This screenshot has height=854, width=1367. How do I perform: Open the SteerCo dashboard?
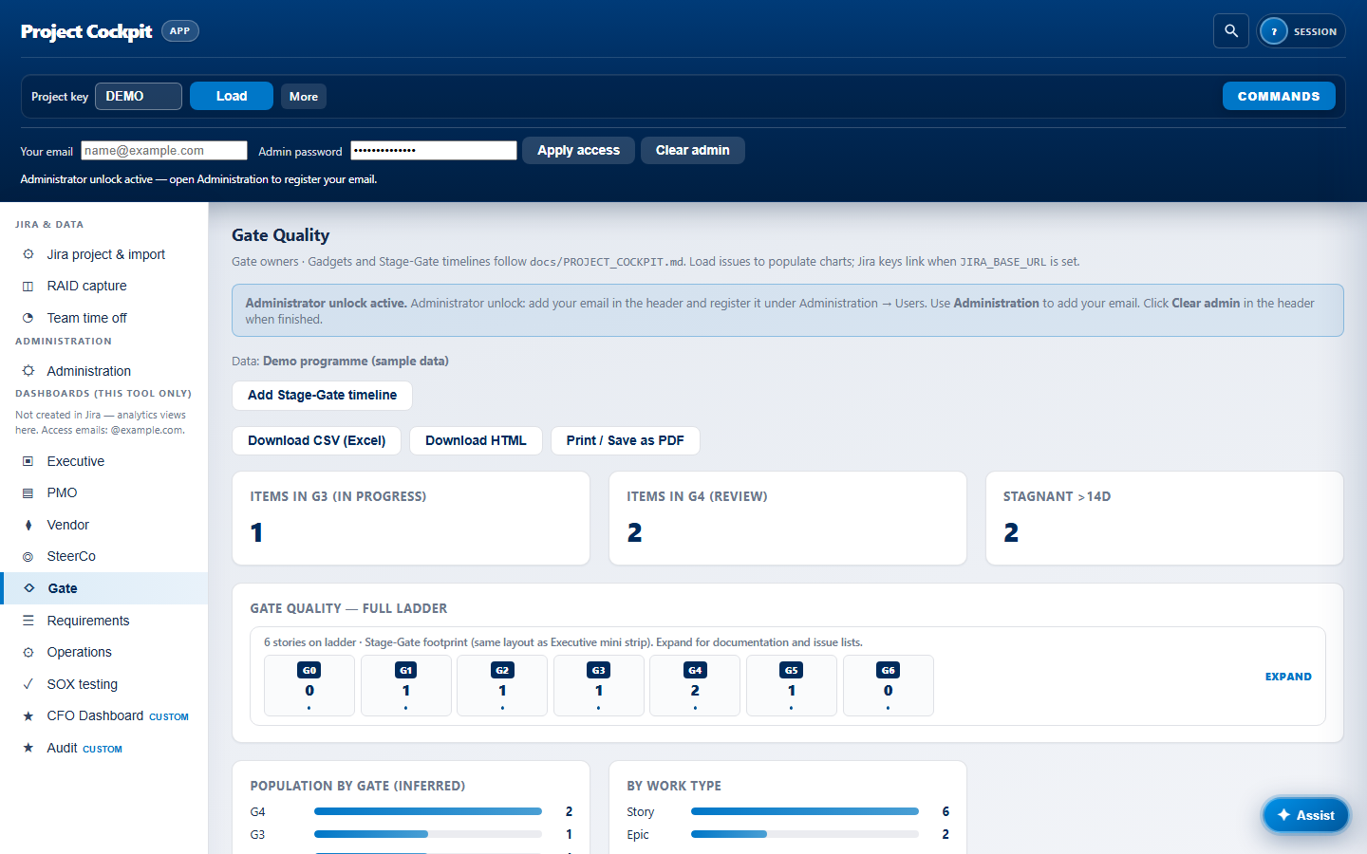104,556
